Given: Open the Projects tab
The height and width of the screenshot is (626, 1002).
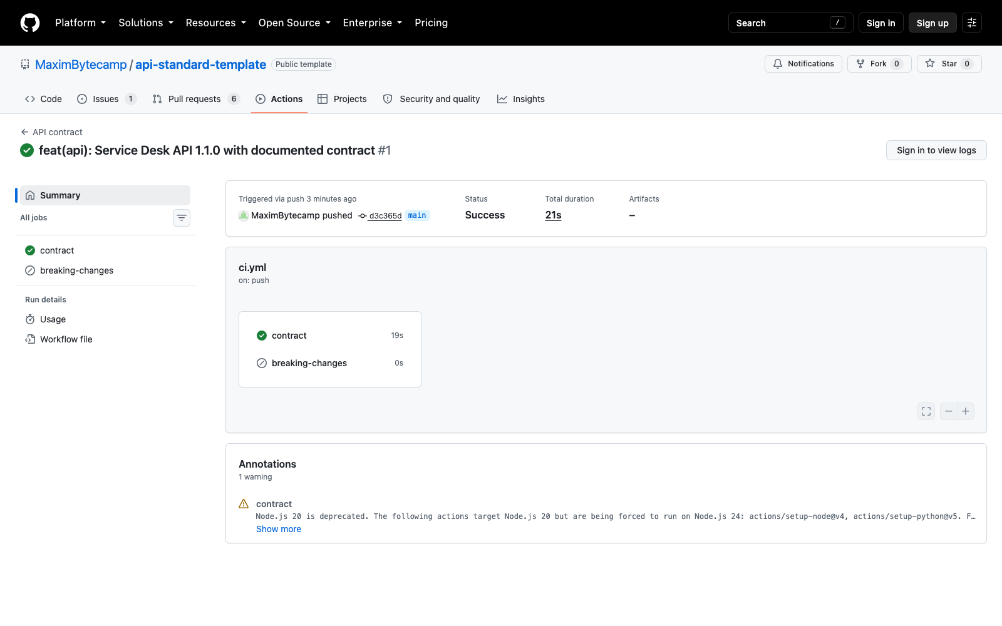Looking at the screenshot, I should 342,99.
